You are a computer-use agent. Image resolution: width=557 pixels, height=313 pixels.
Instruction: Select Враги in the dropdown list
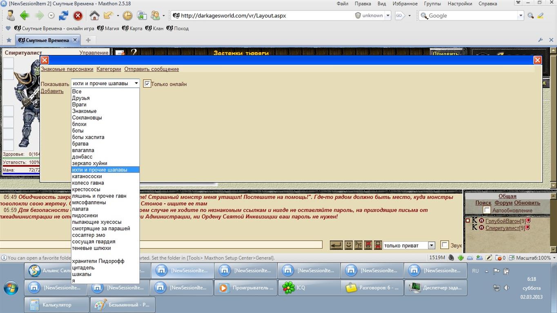105,104
